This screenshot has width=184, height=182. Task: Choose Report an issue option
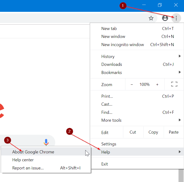[x=28, y=168]
